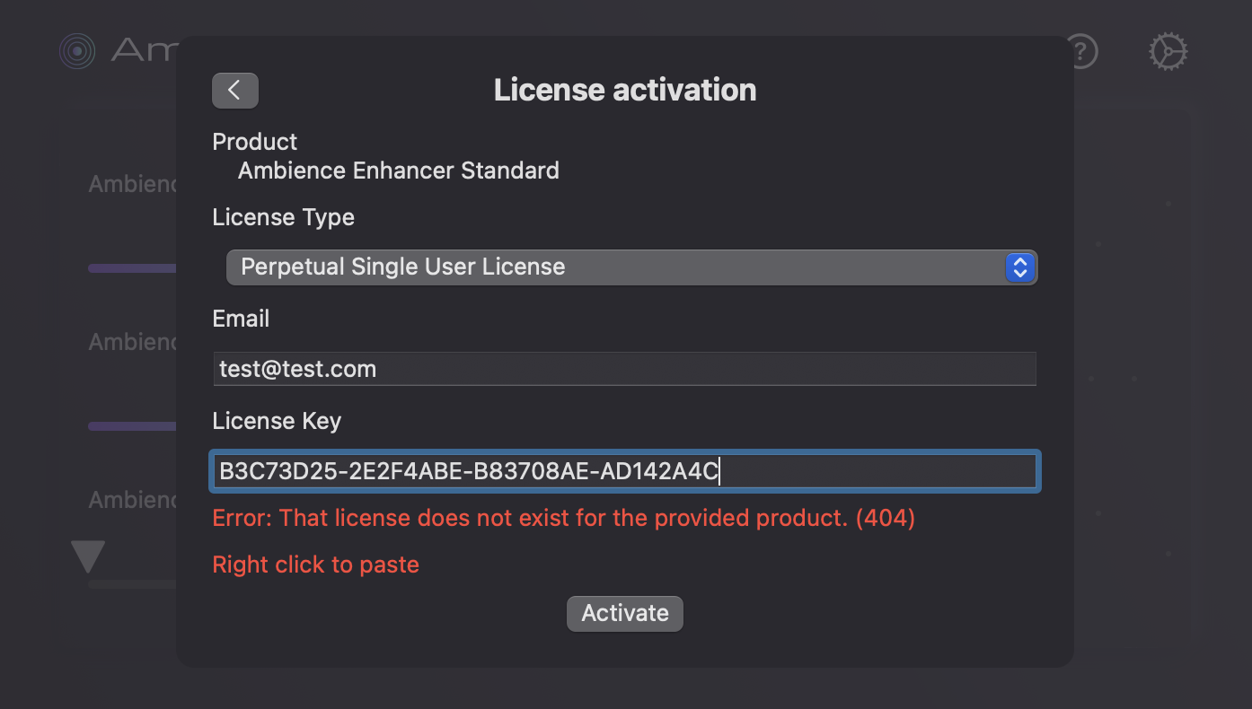The width and height of the screenshot is (1252, 709).
Task: Click the Ambience Enhancer app logo
Action: 77,50
